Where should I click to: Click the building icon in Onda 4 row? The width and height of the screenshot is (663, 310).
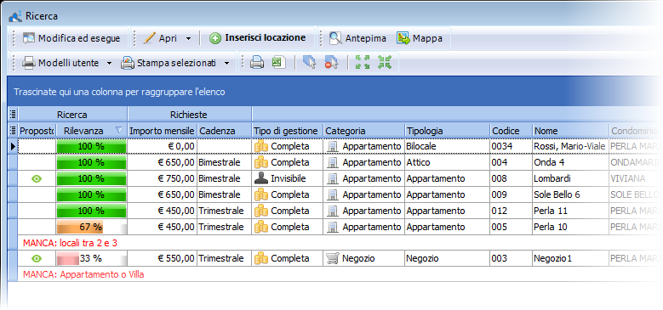(333, 162)
